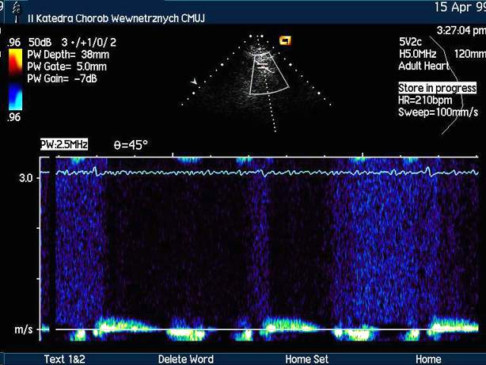Click the m/s baseline label

(23, 329)
